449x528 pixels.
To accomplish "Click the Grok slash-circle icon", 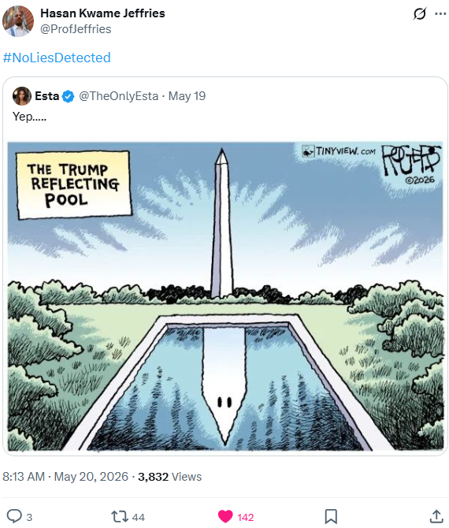I will pyautogui.click(x=419, y=14).
